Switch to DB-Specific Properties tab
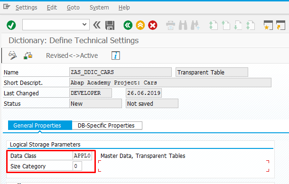 (x=107, y=126)
